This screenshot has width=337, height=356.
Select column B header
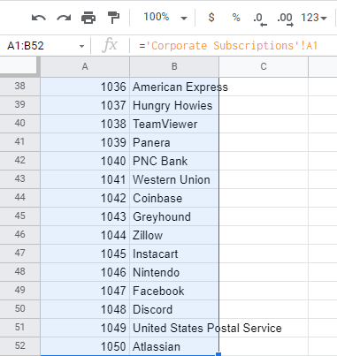pos(174,66)
